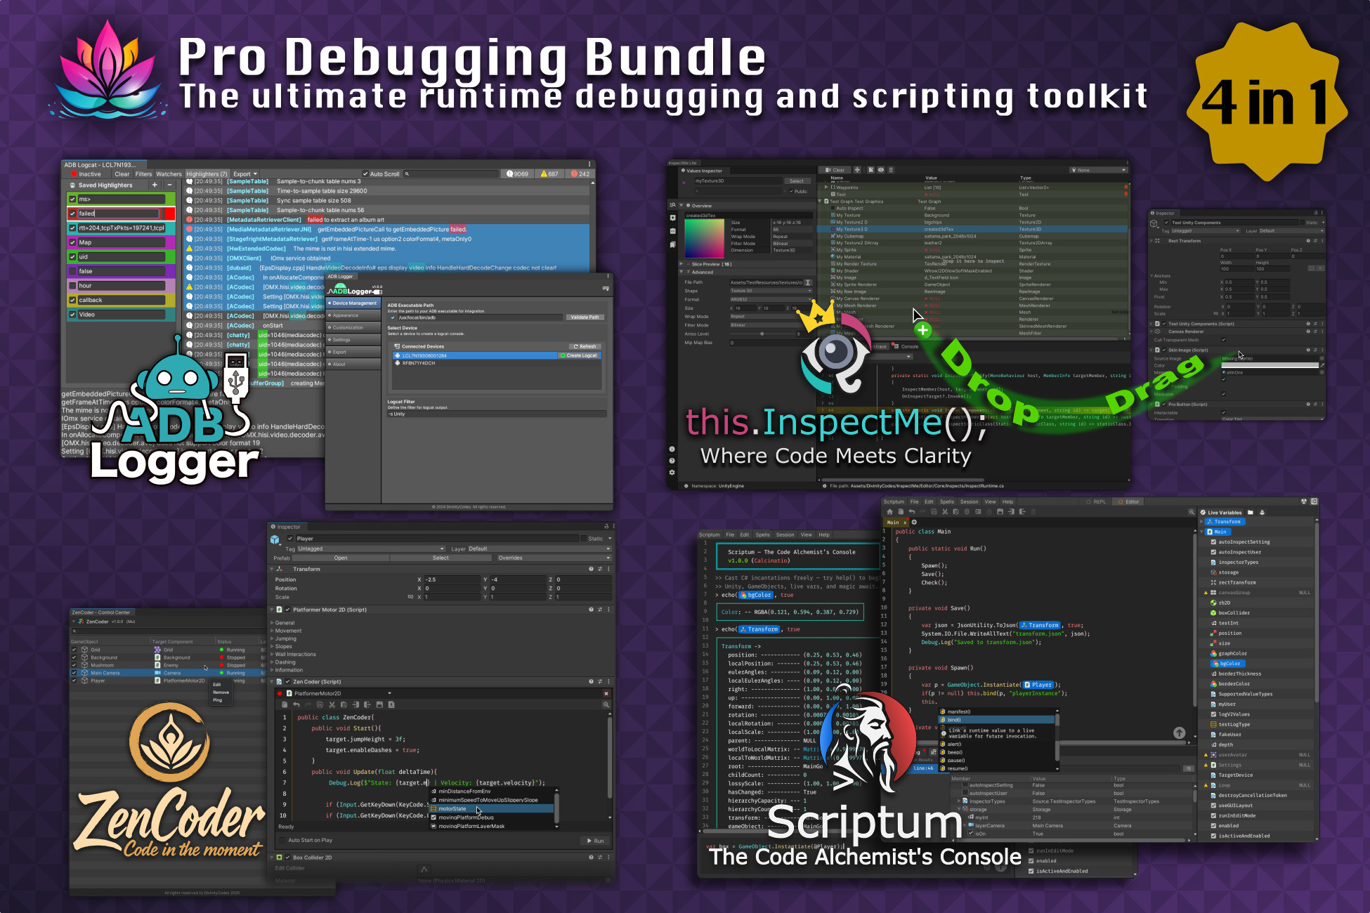Click the folder icon next to Live Variables
Screen dimensions: 1370x913
pyautogui.click(x=1252, y=512)
